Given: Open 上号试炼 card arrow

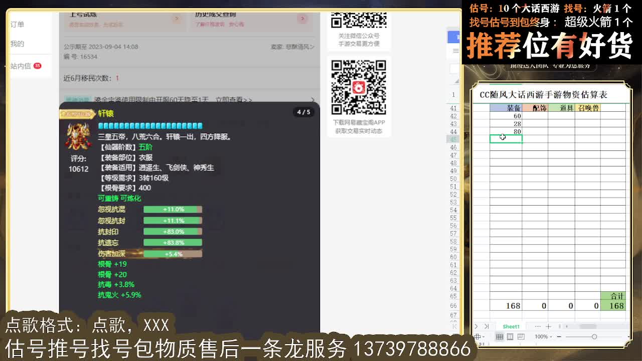Looking at the screenshot, I should point(176,19).
